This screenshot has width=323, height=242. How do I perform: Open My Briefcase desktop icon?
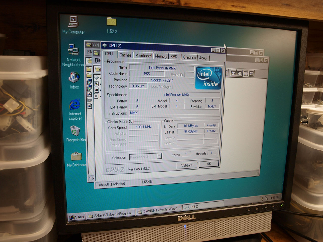[x=76, y=159]
